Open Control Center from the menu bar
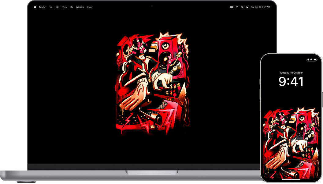Image resolution: width=323 pixels, height=184 pixels. [247, 7]
